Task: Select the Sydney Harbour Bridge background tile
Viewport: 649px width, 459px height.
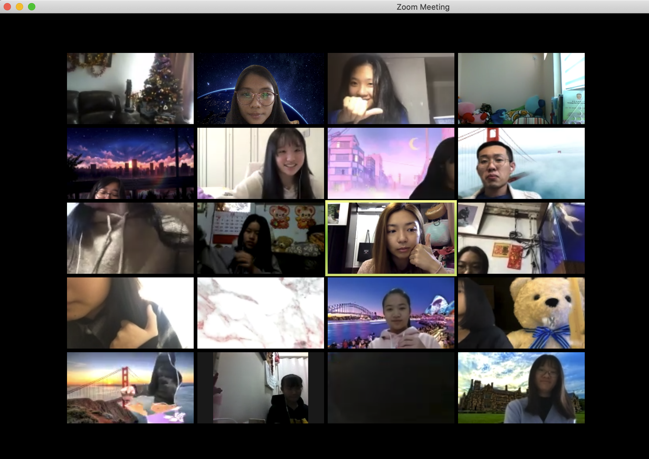Action: 391,313
